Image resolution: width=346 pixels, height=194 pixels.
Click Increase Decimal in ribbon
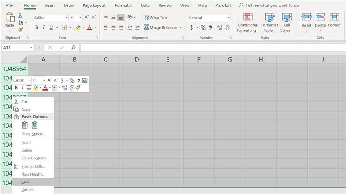(220, 27)
